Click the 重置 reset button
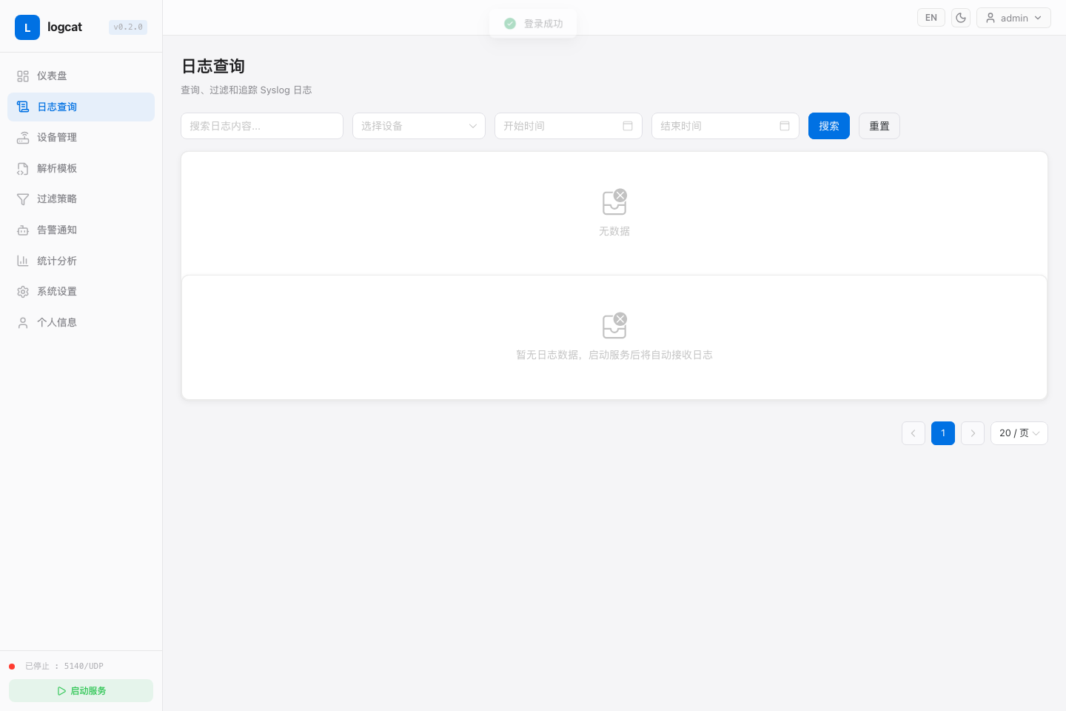 [879, 126]
